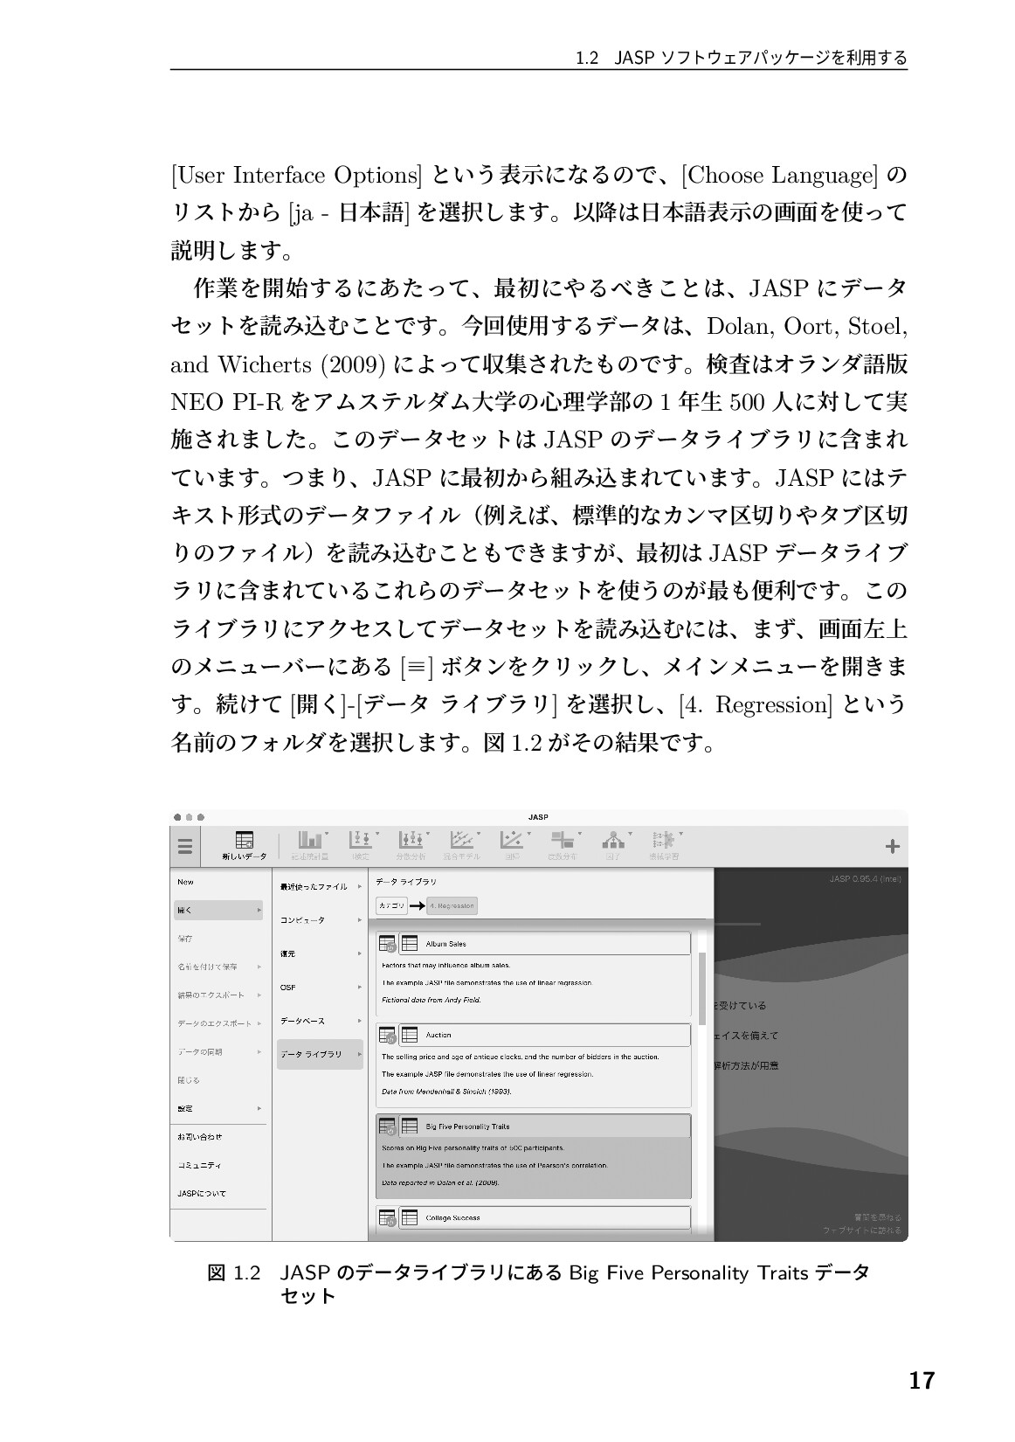This screenshot has width=1015, height=1442.
Task: Select the Album Sales dataset title
Action: 445,944
